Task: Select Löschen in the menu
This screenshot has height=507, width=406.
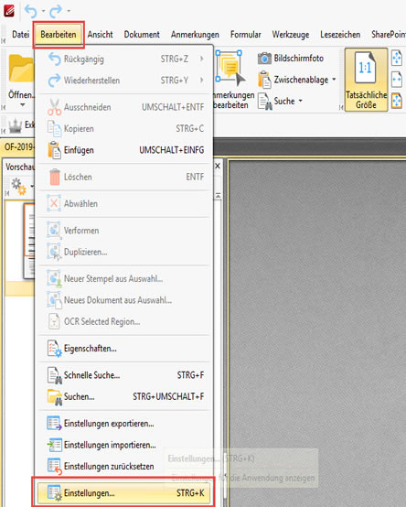Action: (124, 177)
